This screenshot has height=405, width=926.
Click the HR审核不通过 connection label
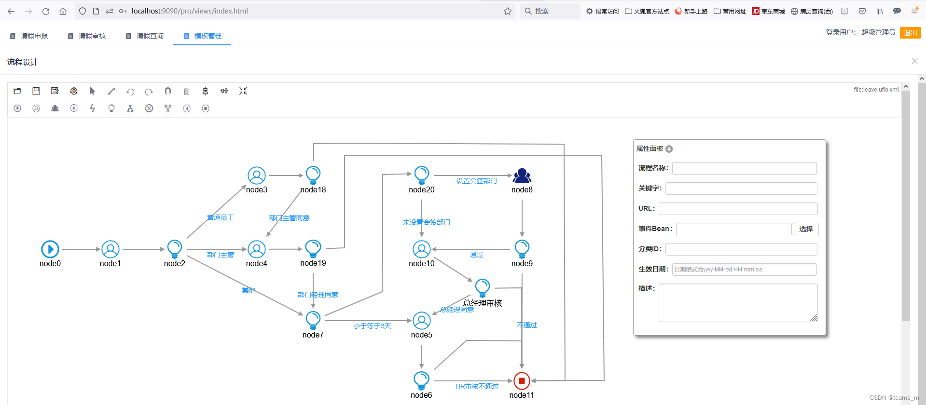pos(477,386)
